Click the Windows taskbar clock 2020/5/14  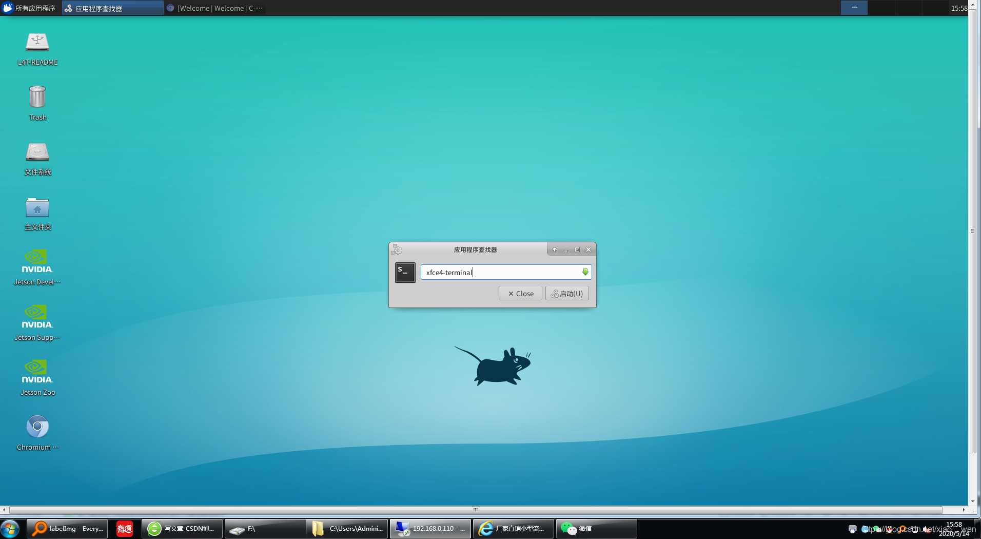coord(954,529)
